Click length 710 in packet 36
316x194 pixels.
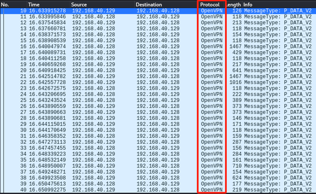(237, 166)
